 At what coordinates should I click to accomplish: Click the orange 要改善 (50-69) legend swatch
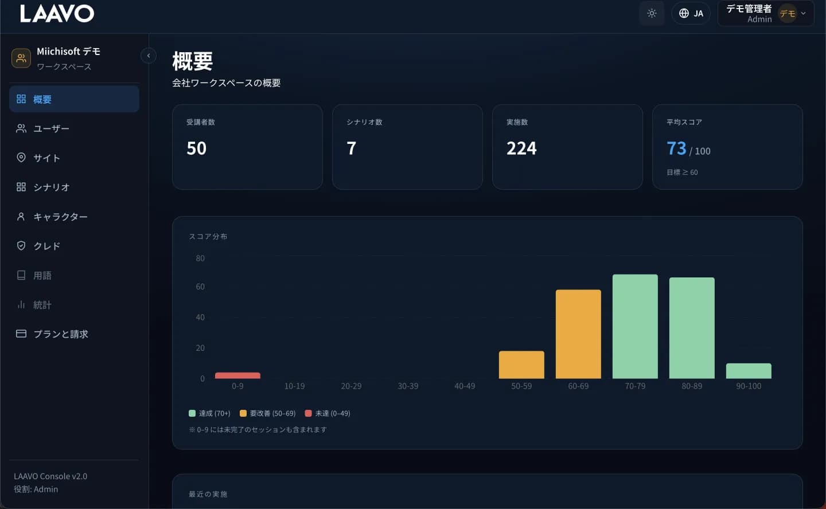[243, 413]
